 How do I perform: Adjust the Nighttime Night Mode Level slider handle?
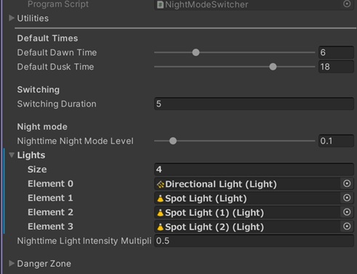point(173,141)
